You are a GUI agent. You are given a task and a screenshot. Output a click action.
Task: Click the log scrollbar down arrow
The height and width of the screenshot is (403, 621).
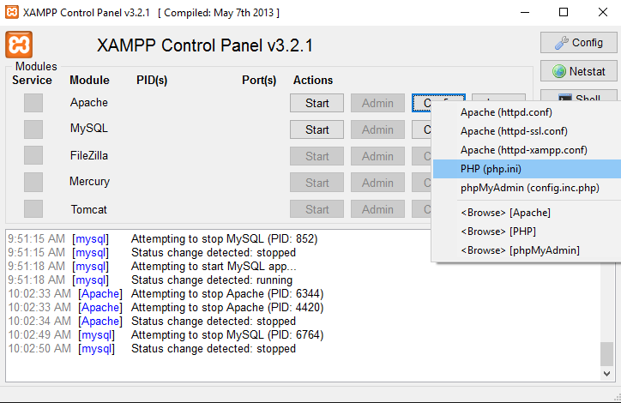point(606,373)
